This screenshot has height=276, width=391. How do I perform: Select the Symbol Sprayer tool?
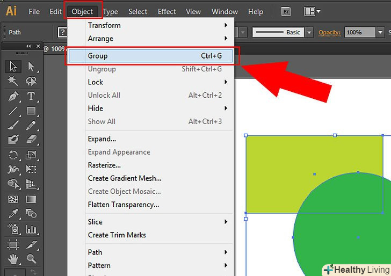13,229
